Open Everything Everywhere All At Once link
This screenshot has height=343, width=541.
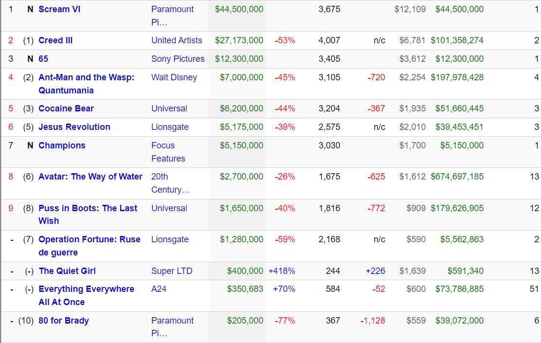tap(86, 296)
